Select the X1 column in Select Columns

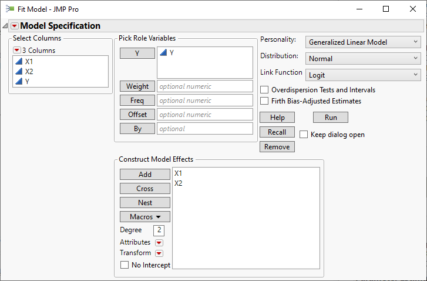(29, 61)
